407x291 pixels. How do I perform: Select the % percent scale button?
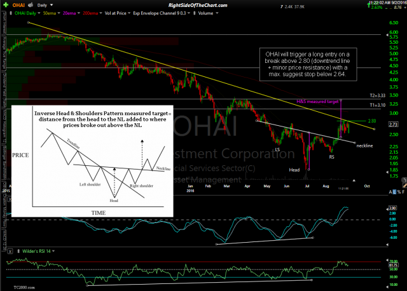click(399, 192)
